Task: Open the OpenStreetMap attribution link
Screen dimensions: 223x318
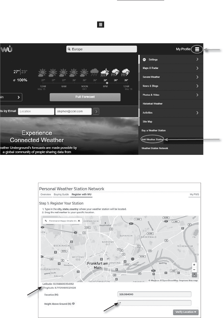Action: pos(169,281)
